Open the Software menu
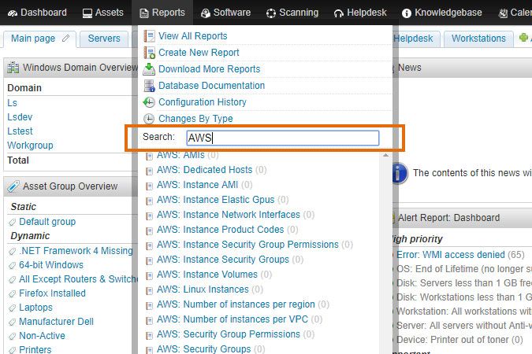The width and height of the screenshot is (532, 354). point(225,13)
